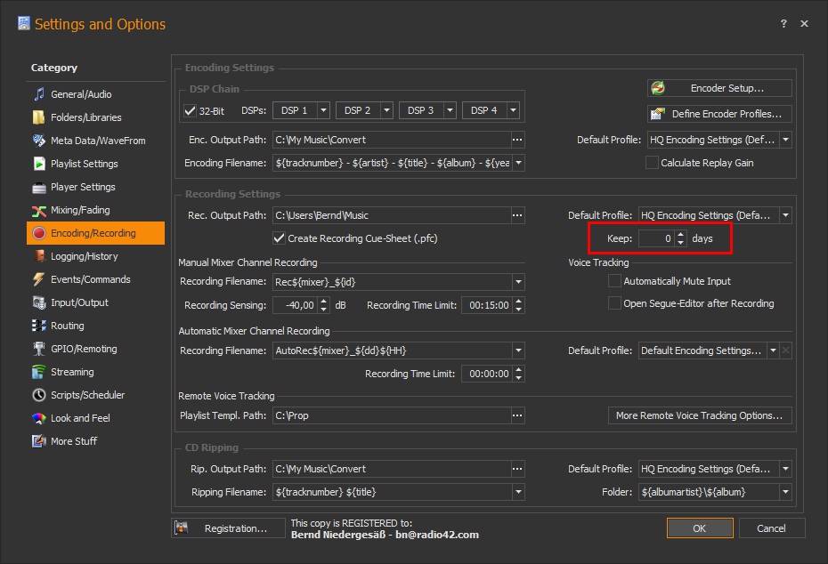Click the Recording Sensing dB spinner arrows
Viewport: 828px width, 564px height.
click(x=324, y=305)
